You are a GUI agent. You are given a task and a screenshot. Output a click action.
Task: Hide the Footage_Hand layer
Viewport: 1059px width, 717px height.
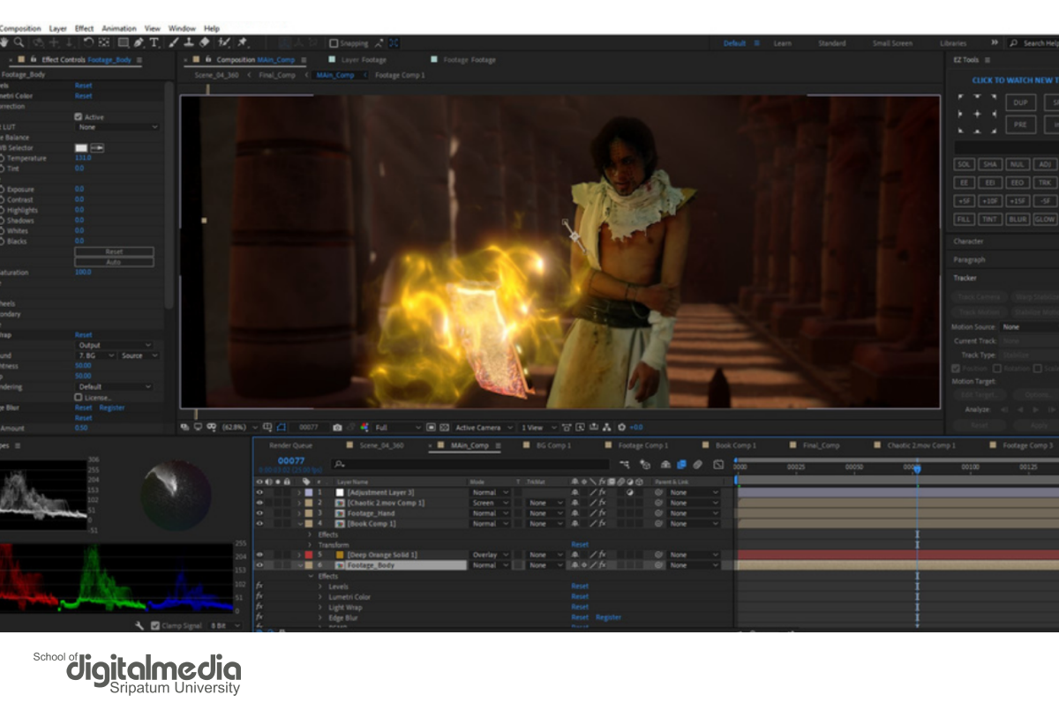(x=259, y=513)
